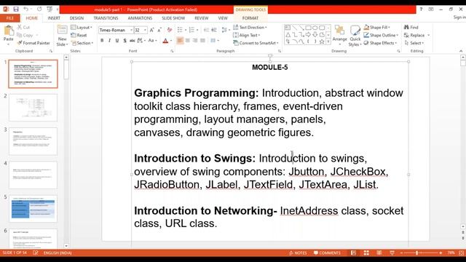Click the Paste icon
Viewport: 466px width, 262px height.
[8, 31]
